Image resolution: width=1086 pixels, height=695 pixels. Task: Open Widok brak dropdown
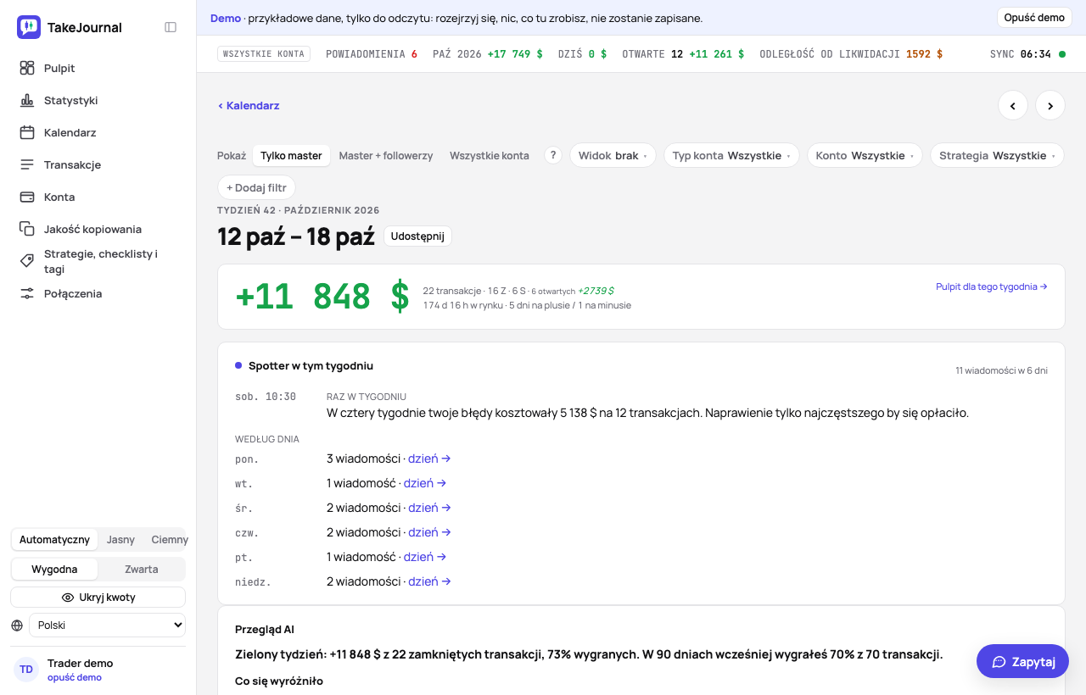pyautogui.click(x=613, y=155)
